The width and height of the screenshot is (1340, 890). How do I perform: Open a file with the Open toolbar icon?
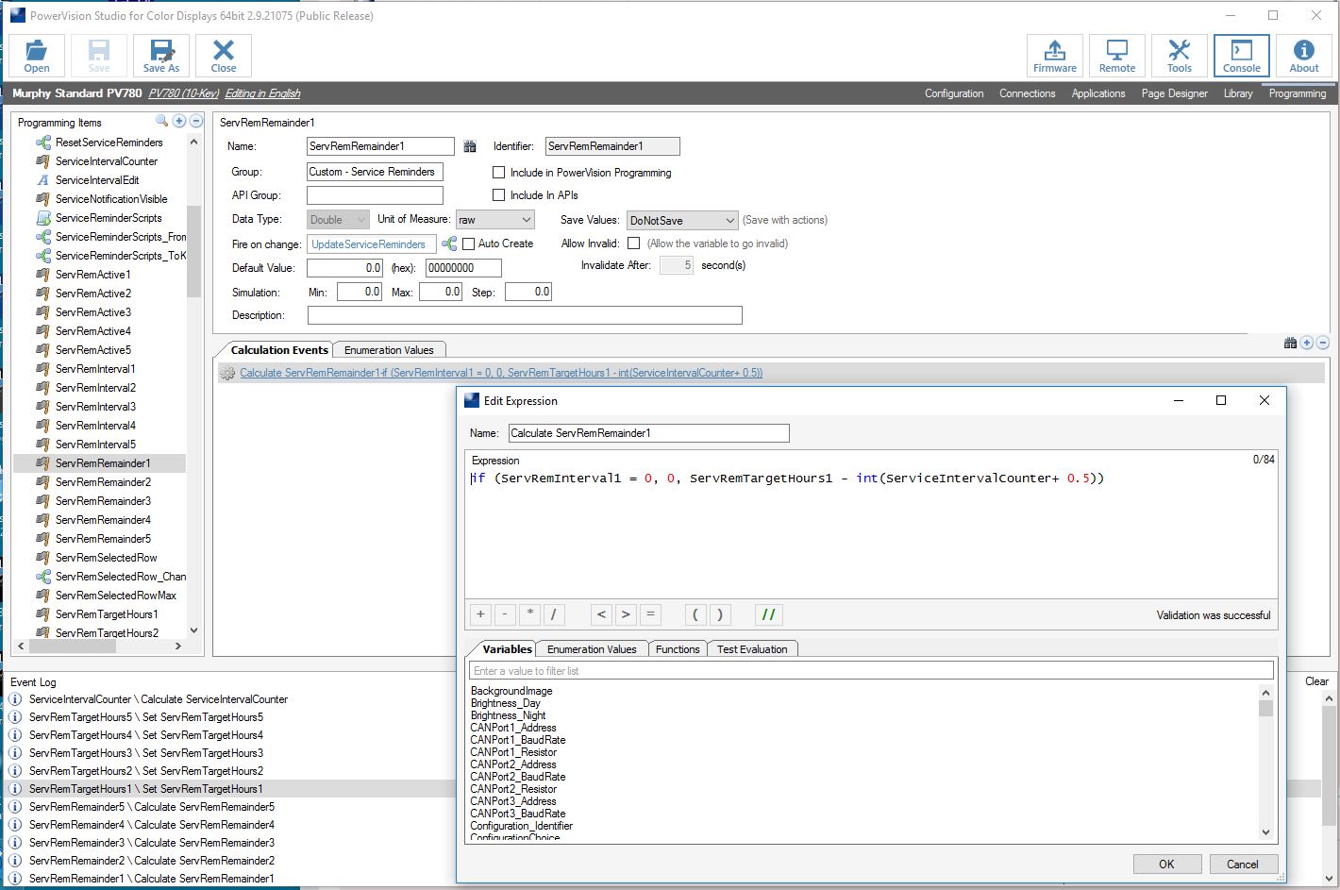(x=37, y=56)
